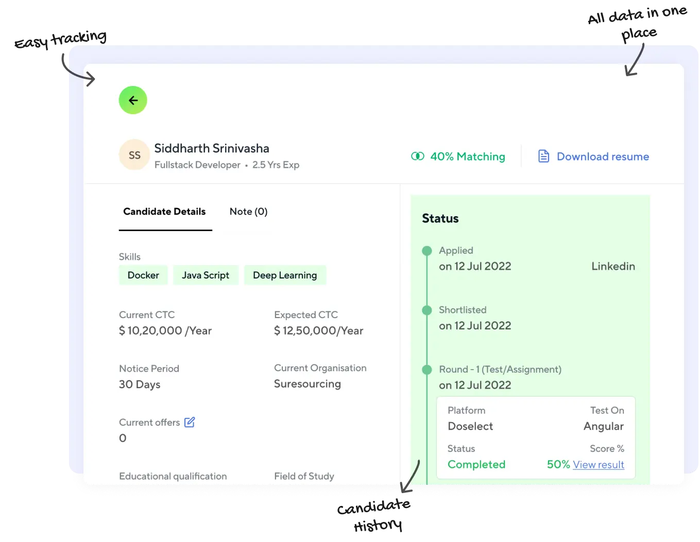
Task: Click the SS candidate avatar
Action: (134, 155)
